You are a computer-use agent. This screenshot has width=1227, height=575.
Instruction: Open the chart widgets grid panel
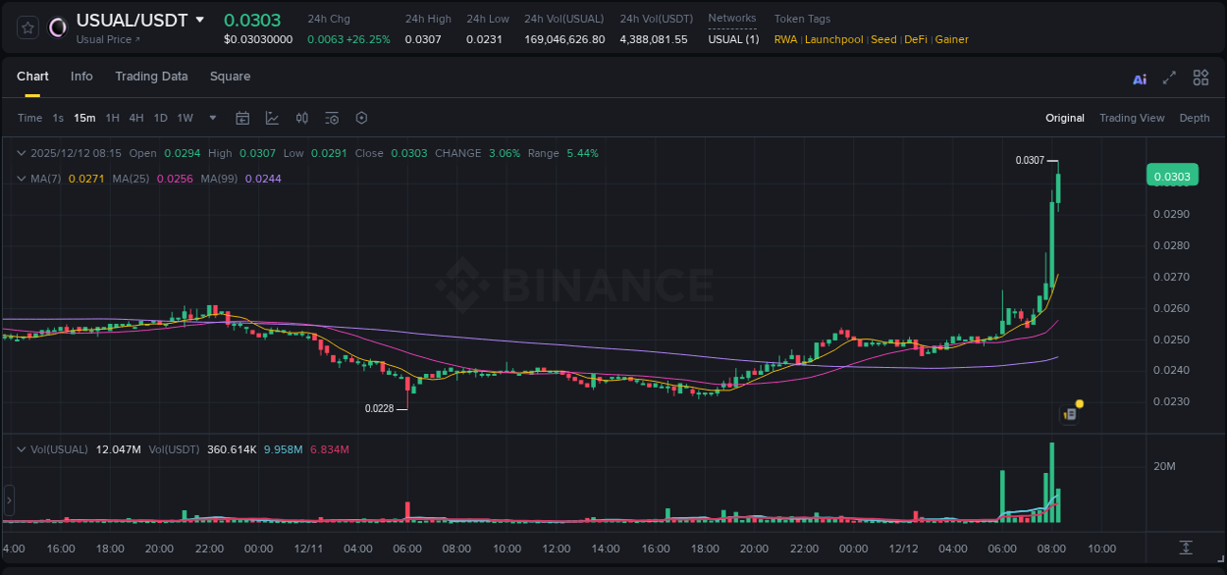click(x=1200, y=77)
